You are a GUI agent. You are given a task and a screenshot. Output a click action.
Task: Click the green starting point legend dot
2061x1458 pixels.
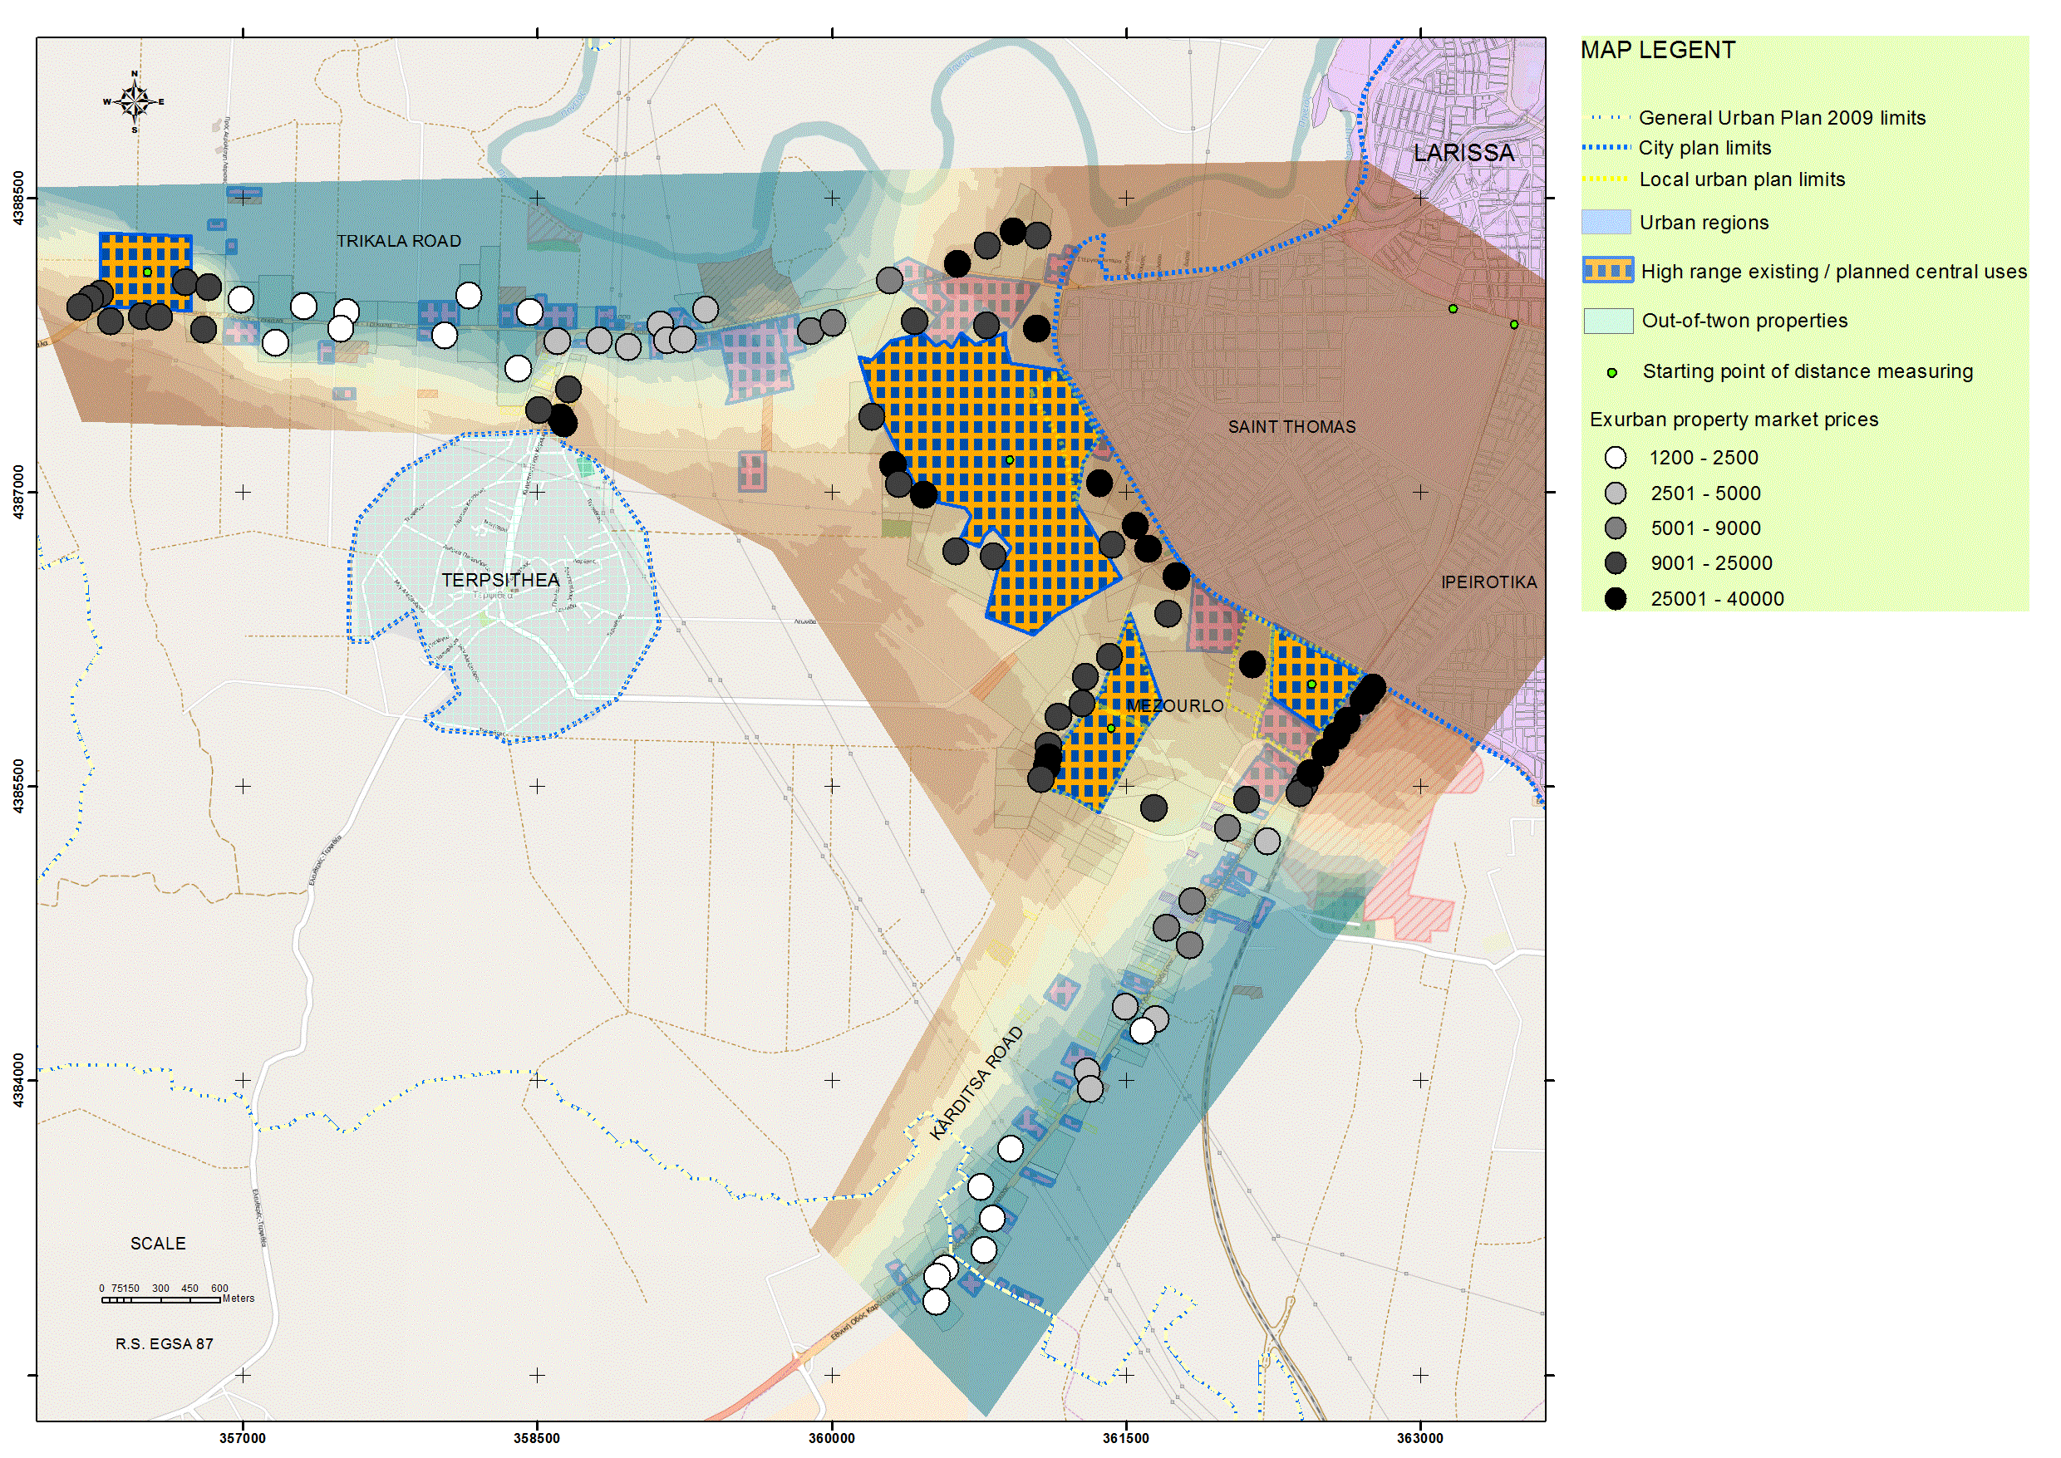tap(1612, 372)
